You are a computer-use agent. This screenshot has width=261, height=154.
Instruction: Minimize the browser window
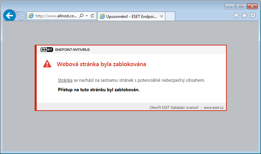click(x=230, y=6)
